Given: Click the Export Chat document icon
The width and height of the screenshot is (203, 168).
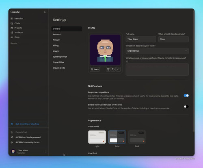Looking at the screenshot, I should 12,132.
